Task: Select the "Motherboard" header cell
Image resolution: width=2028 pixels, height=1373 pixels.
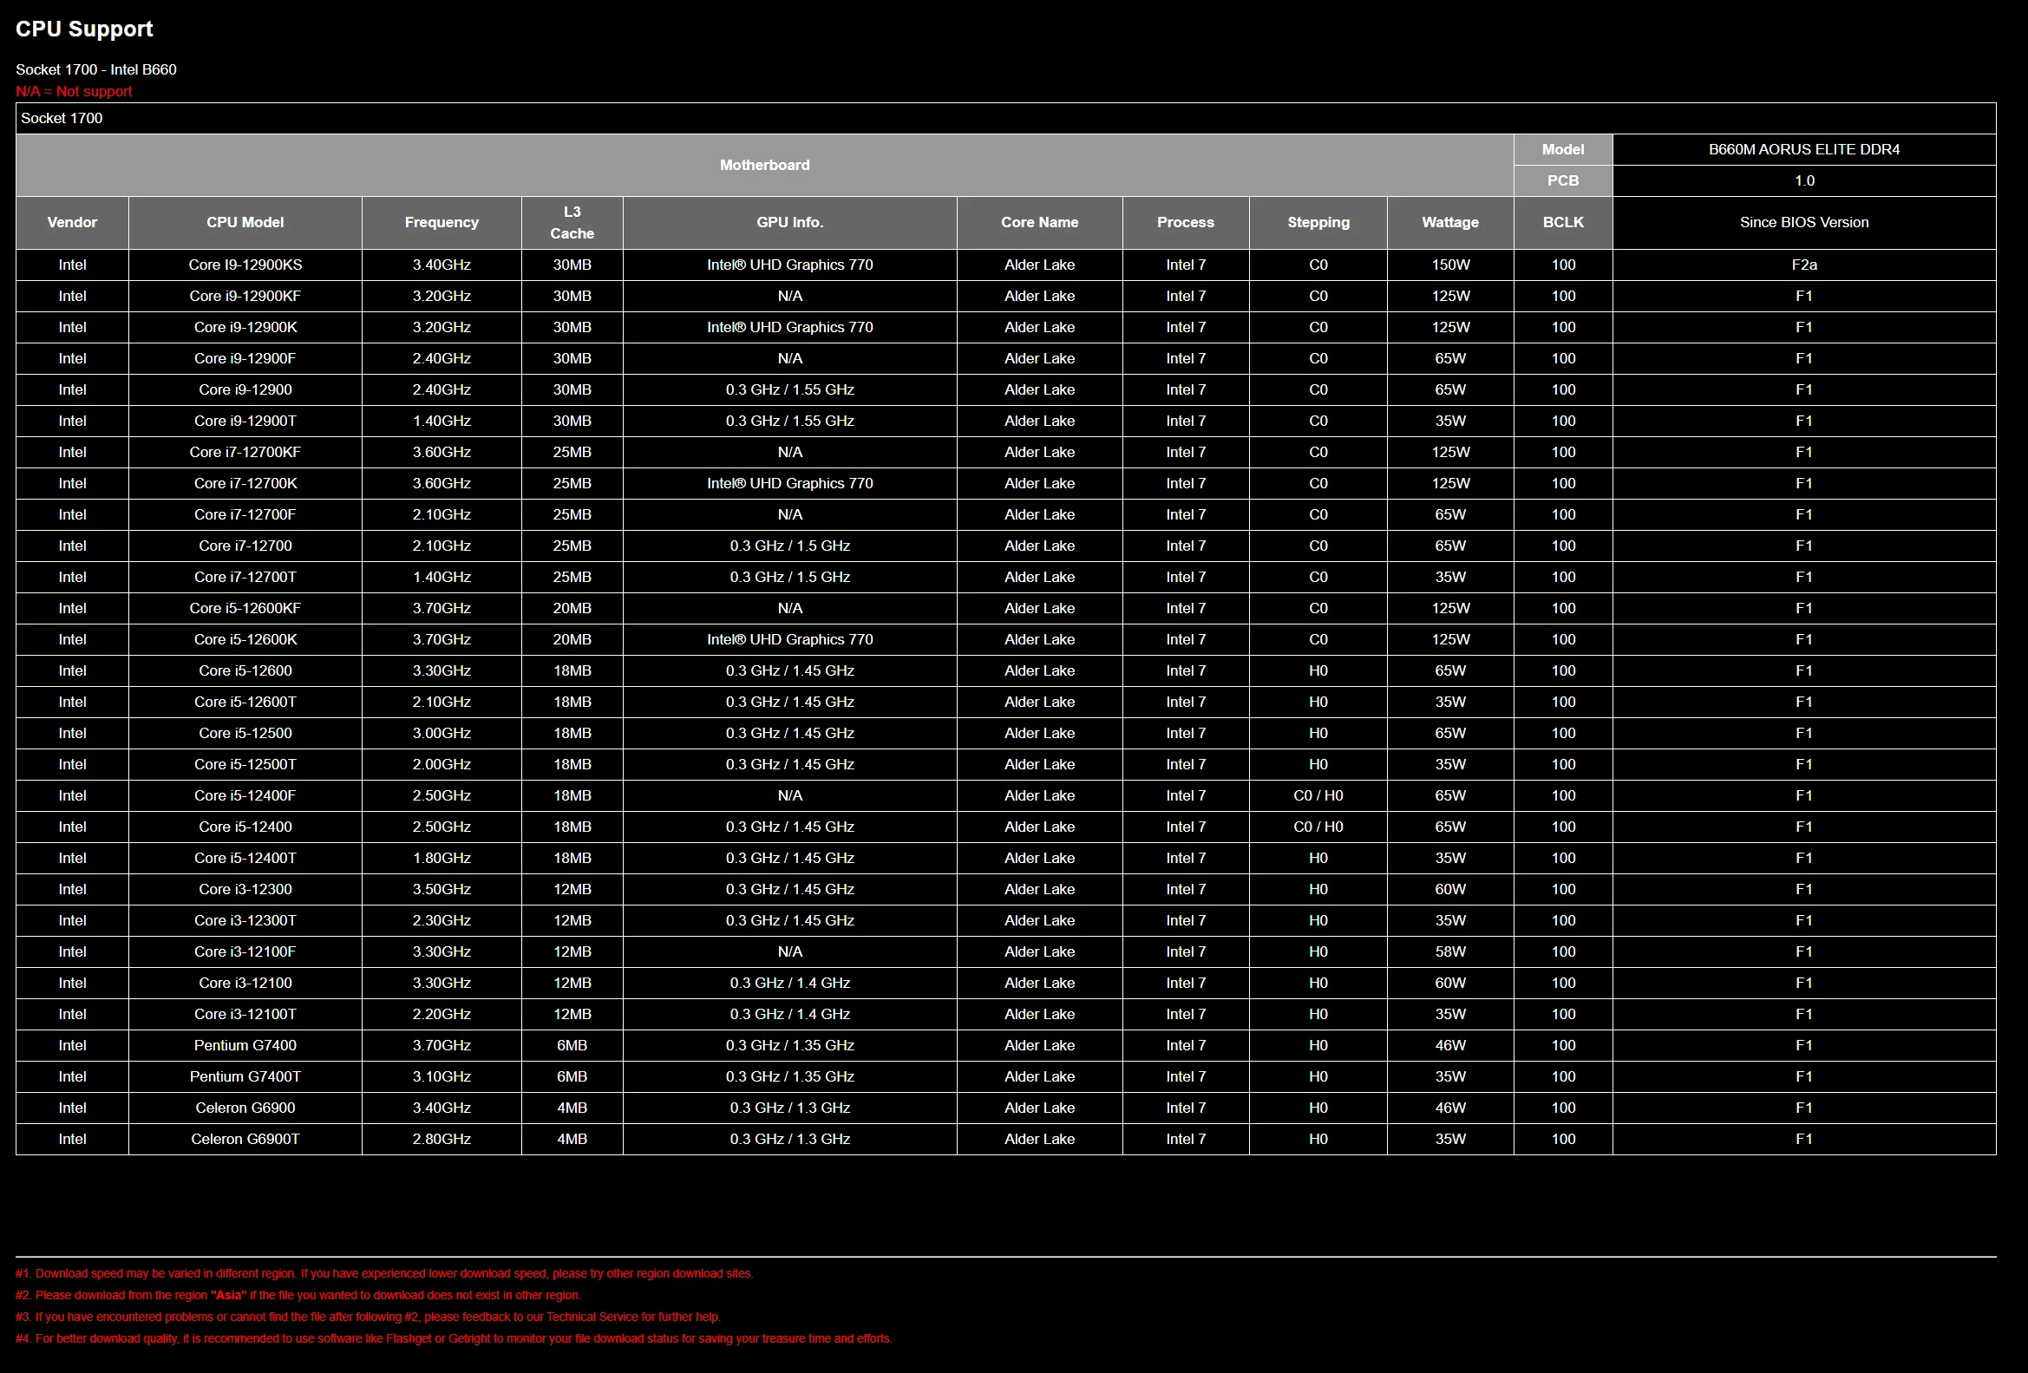Action: click(764, 165)
